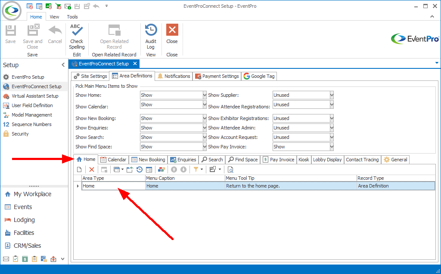The height and width of the screenshot is (274, 441).
Task: Open the mail notification icon in title bar
Action: [x=68, y=6]
